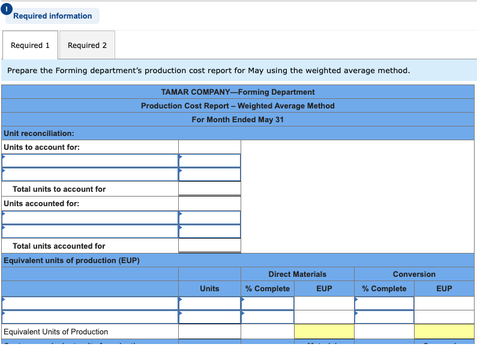Click the Total units to account for value cell

tap(209, 189)
